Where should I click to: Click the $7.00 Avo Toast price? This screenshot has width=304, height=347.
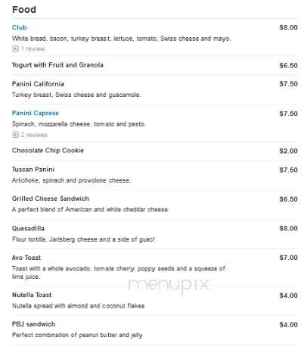coord(288,258)
